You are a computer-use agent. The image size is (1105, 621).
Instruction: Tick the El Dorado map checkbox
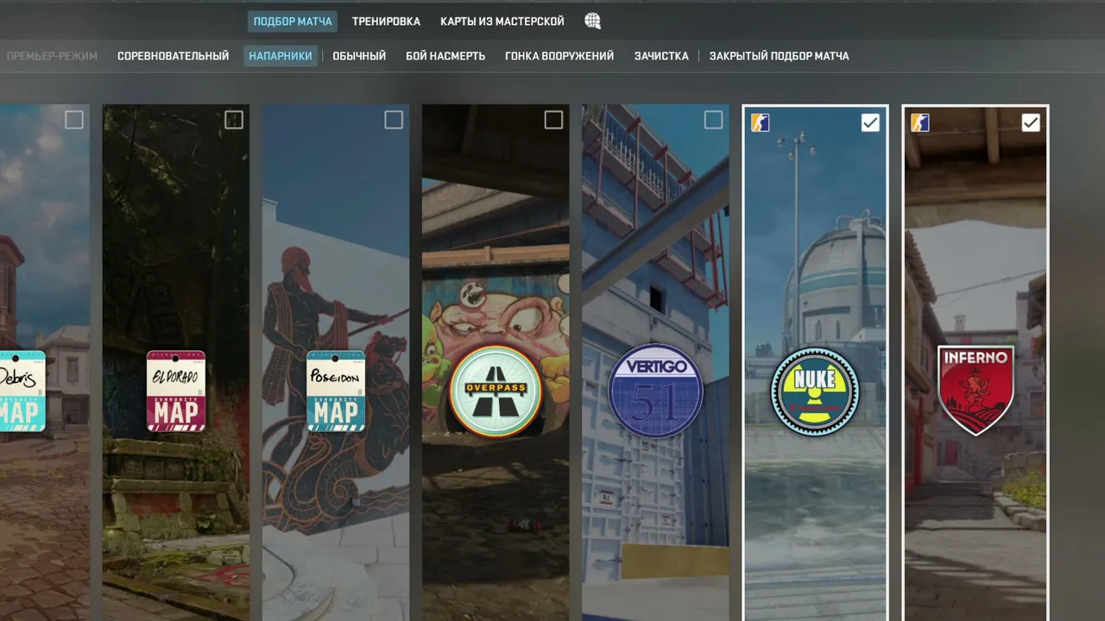click(234, 120)
